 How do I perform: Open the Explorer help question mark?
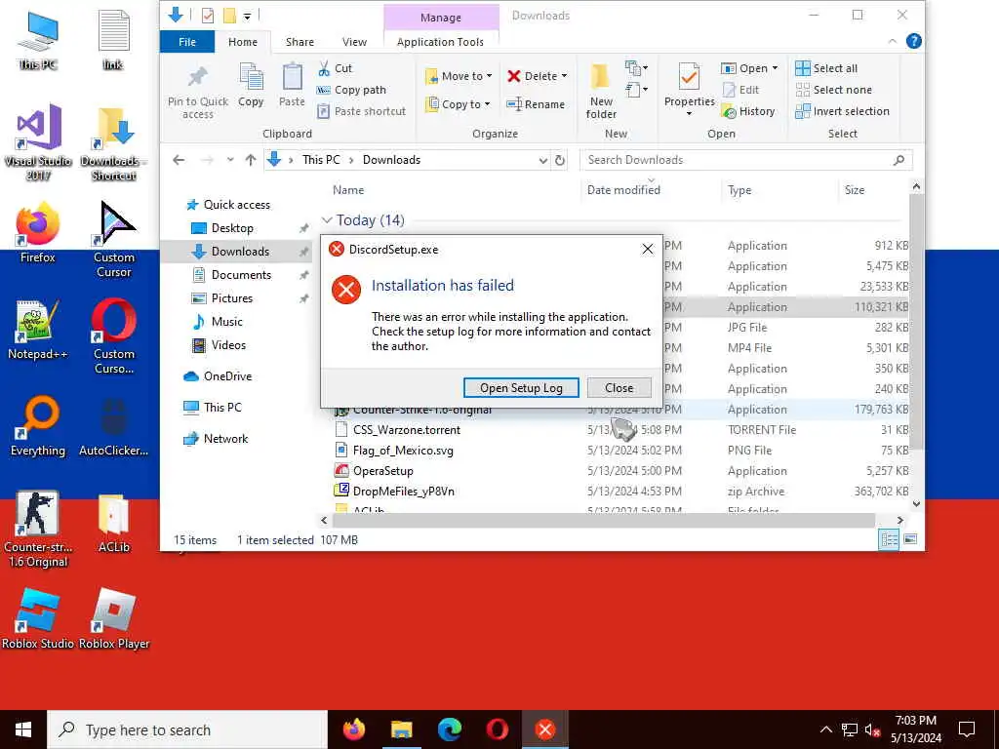pyautogui.click(x=913, y=41)
